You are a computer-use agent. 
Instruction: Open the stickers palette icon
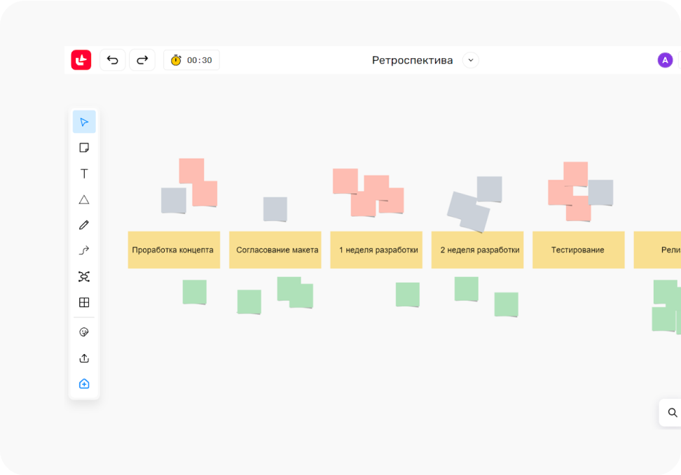point(84,332)
